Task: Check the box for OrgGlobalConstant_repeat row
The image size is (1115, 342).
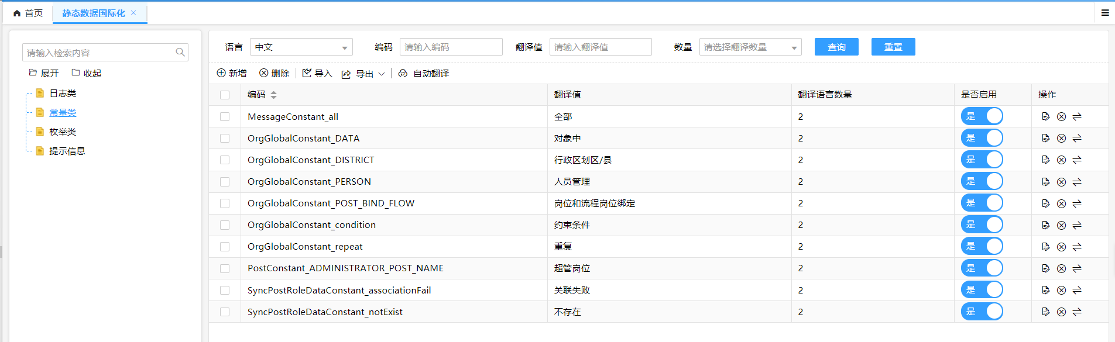Action: click(x=225, y=247)
